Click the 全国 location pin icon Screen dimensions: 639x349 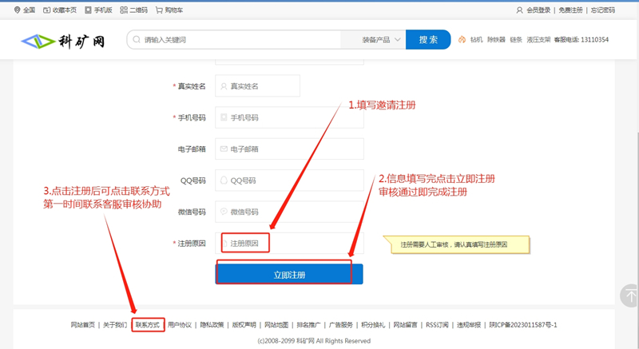(18, 10)
